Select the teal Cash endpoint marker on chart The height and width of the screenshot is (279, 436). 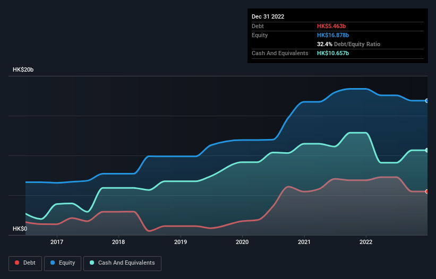point(427,150)
